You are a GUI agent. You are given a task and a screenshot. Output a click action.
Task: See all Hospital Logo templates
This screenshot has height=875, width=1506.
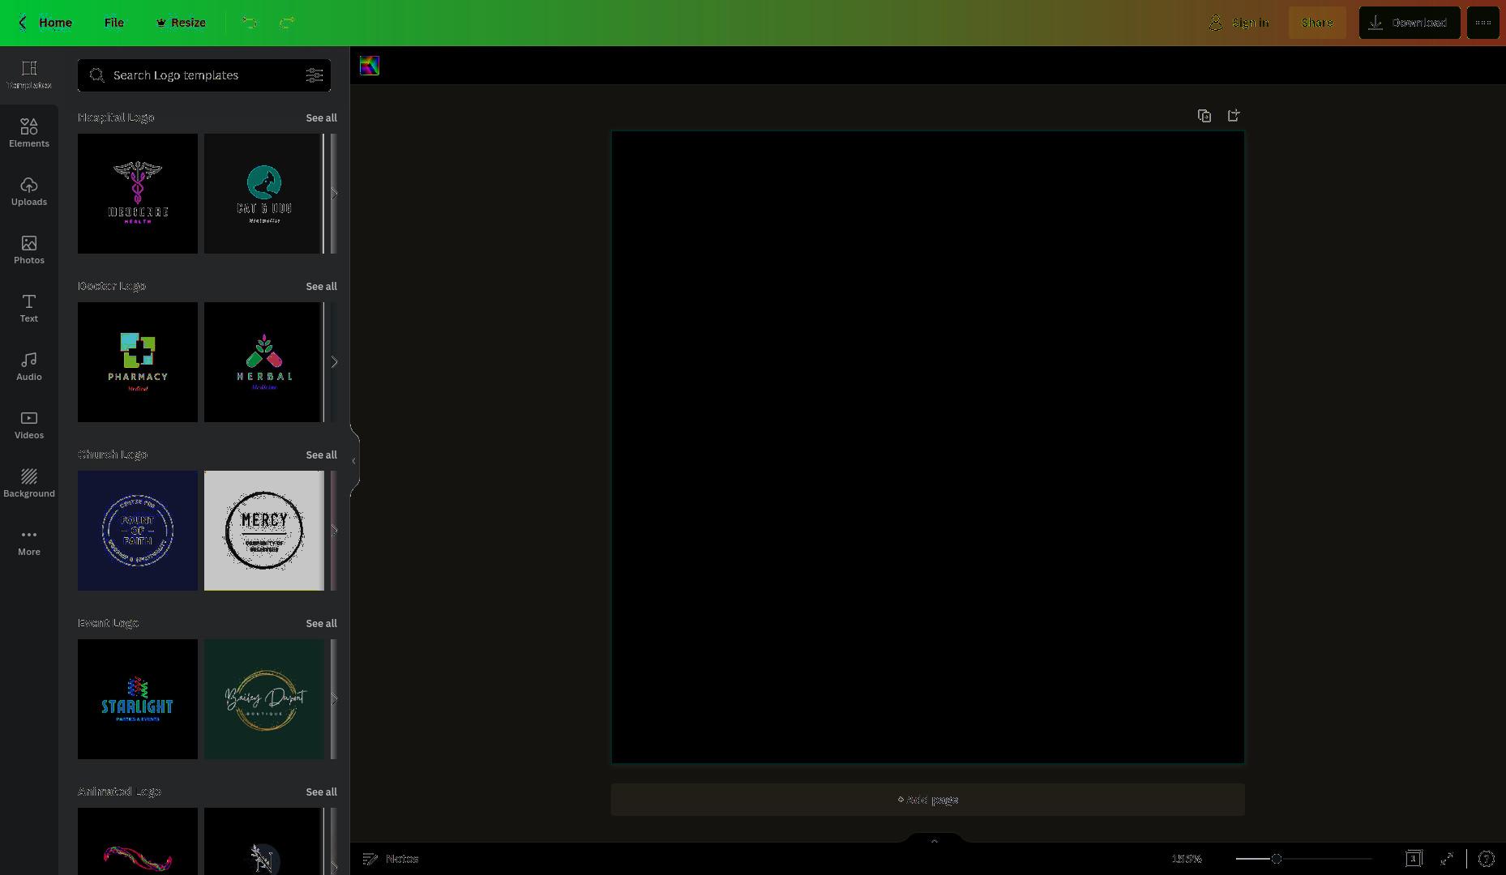click(321, 117)
